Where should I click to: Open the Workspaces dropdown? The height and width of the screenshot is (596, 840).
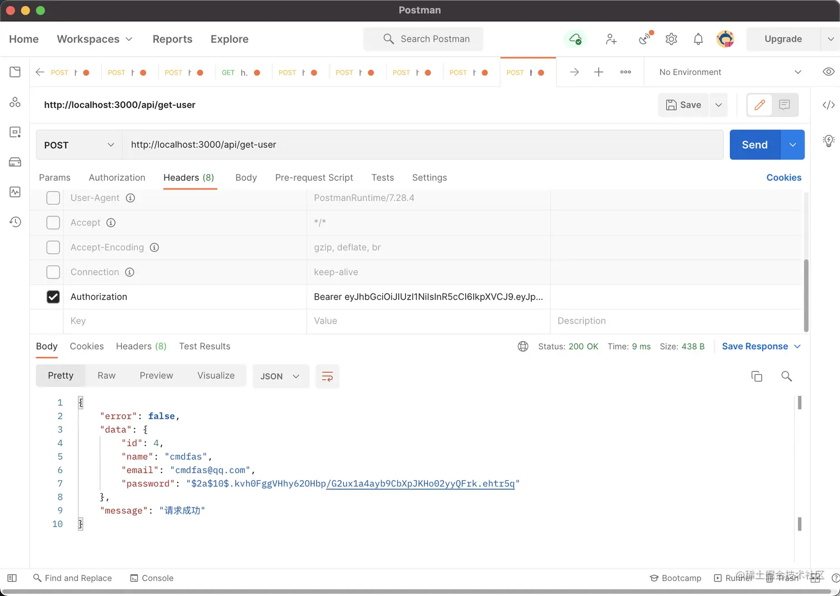pos(94,39)
